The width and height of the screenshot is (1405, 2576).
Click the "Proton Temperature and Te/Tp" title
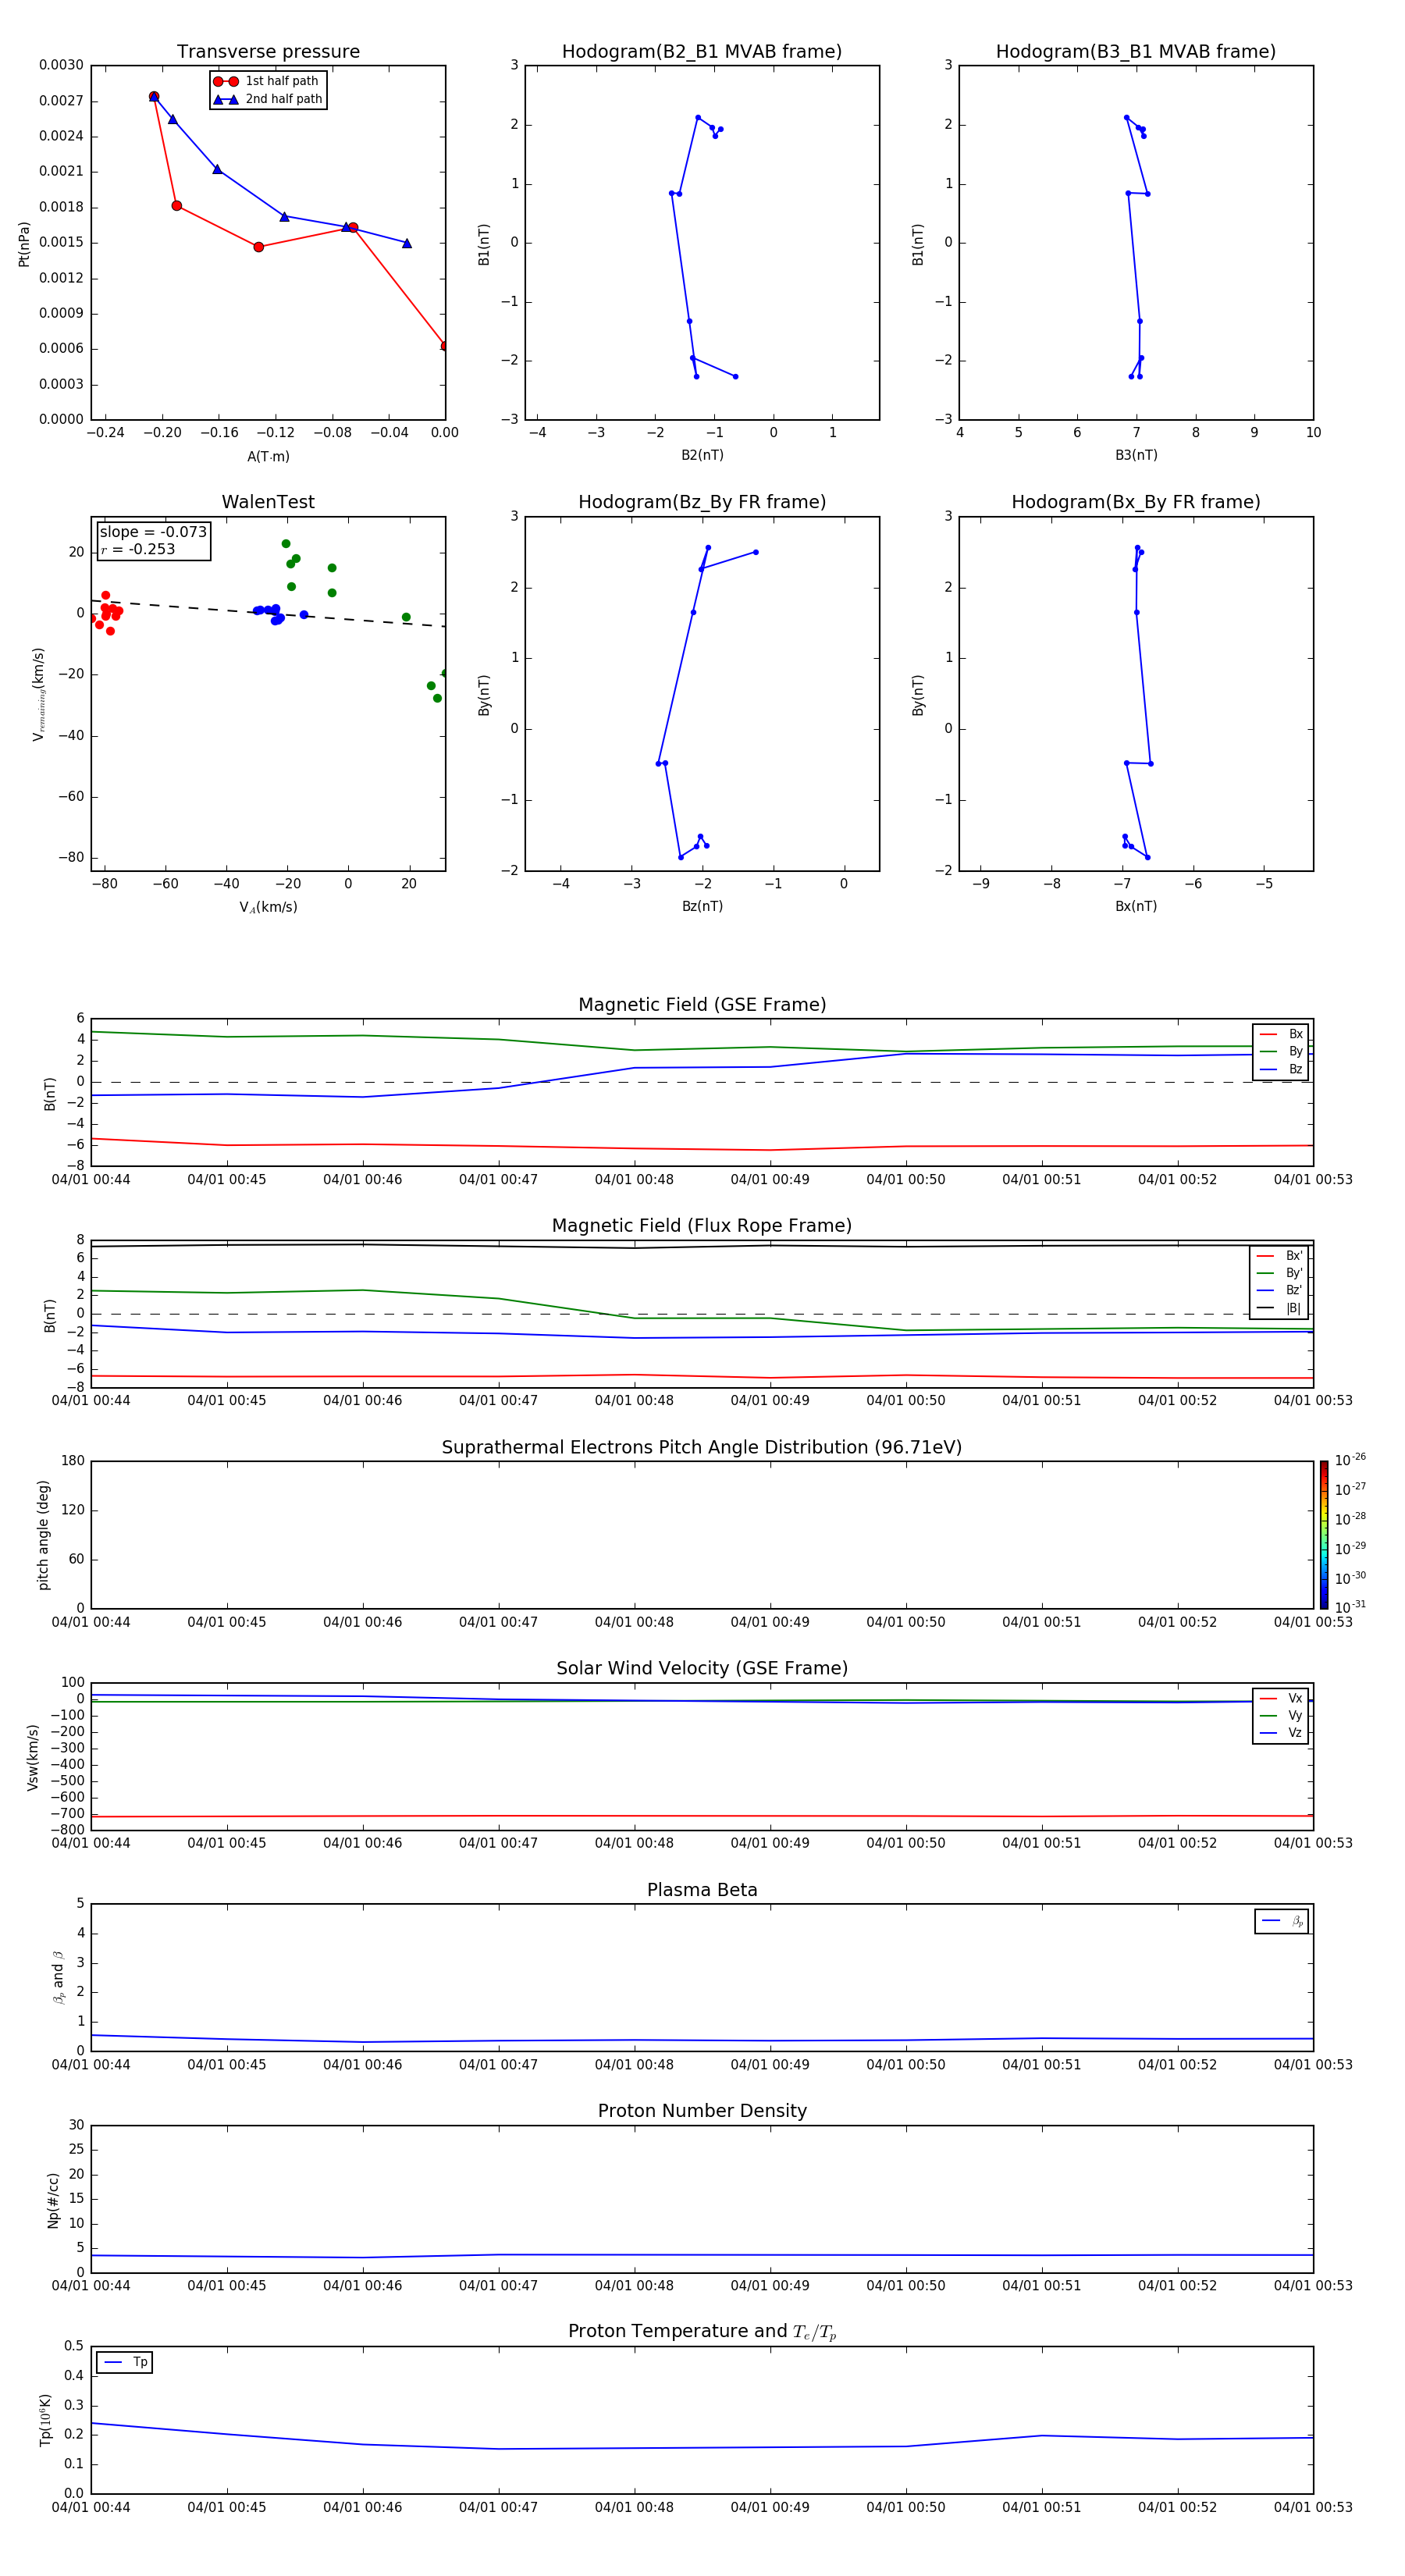(x=702, y=2332)
